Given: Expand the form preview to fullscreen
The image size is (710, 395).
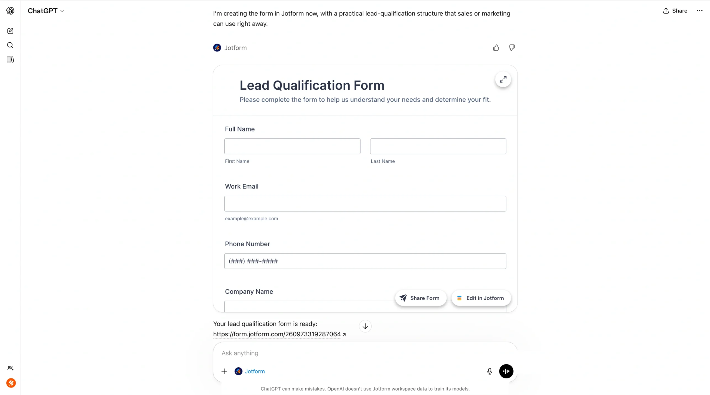Looking at the screenshot, I should [x=503, y=79].
